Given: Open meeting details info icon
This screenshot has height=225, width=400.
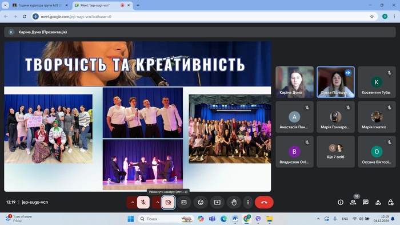Looking at the screenshot, I should (341, 202).
